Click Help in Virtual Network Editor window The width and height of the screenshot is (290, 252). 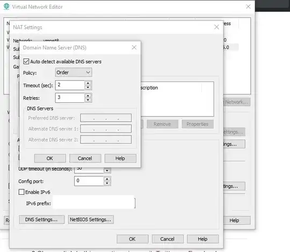click(237, 220)
